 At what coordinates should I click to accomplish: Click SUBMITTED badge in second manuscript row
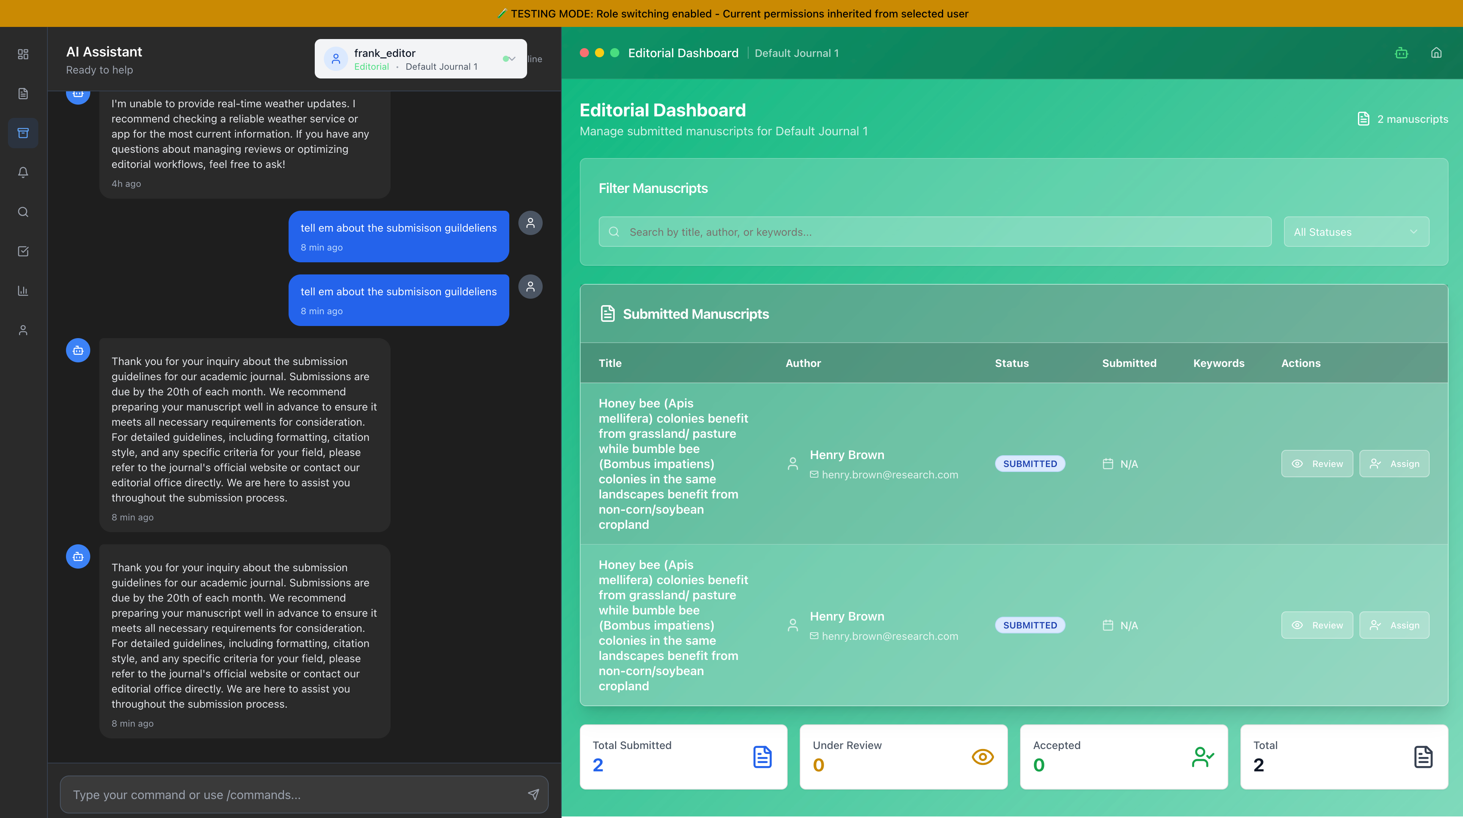point(1030,625)
